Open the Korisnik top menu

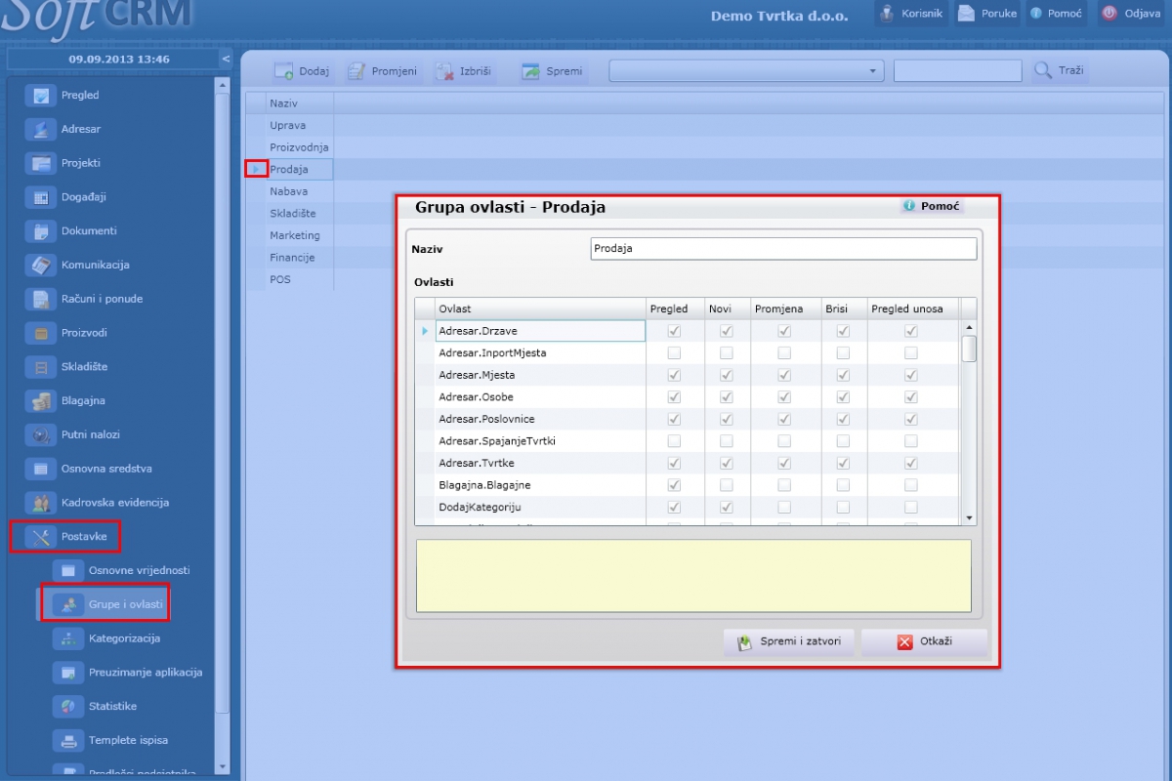910,14
